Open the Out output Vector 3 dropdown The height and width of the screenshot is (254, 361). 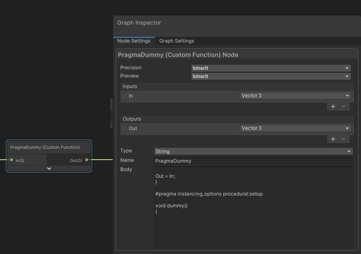tap(296, 128)
